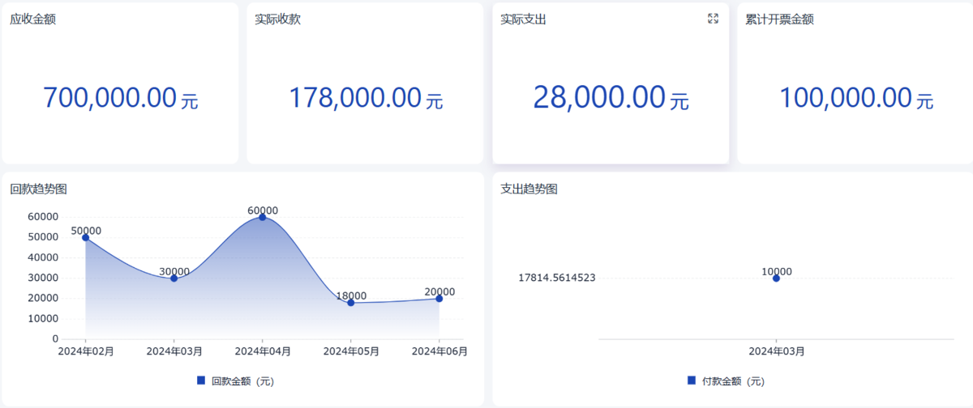The height and width of the screenshot is (408, 973).
Task: Toggle the 付款金额（元） legend series
Action: tap(726, 381)
